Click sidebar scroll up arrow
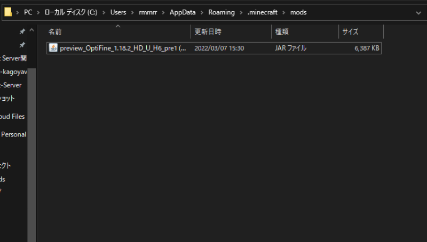The height and width of the screenshot is (242, 427). 31,30
